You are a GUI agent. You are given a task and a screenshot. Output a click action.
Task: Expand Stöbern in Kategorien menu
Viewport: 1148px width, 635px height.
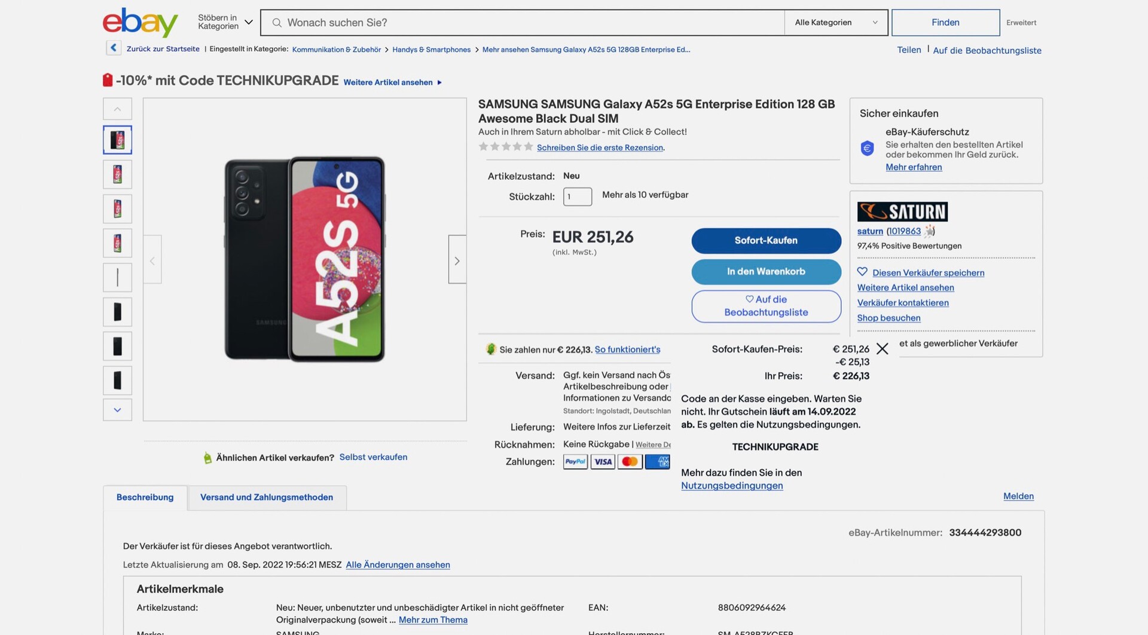(x=225, y=23)
